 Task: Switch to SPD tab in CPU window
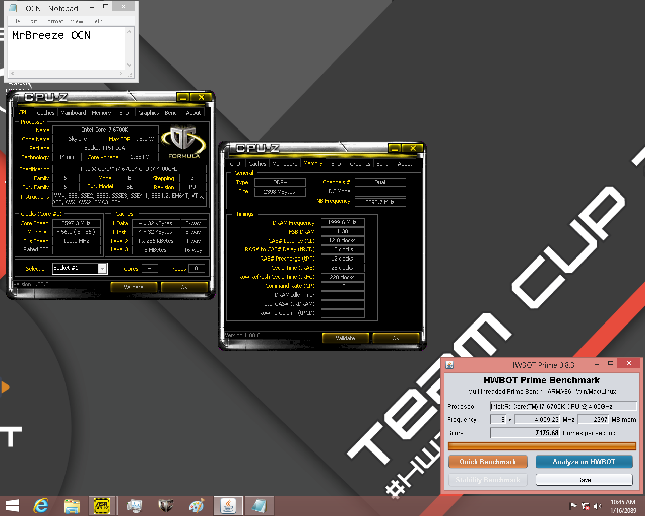click(124, 113)
